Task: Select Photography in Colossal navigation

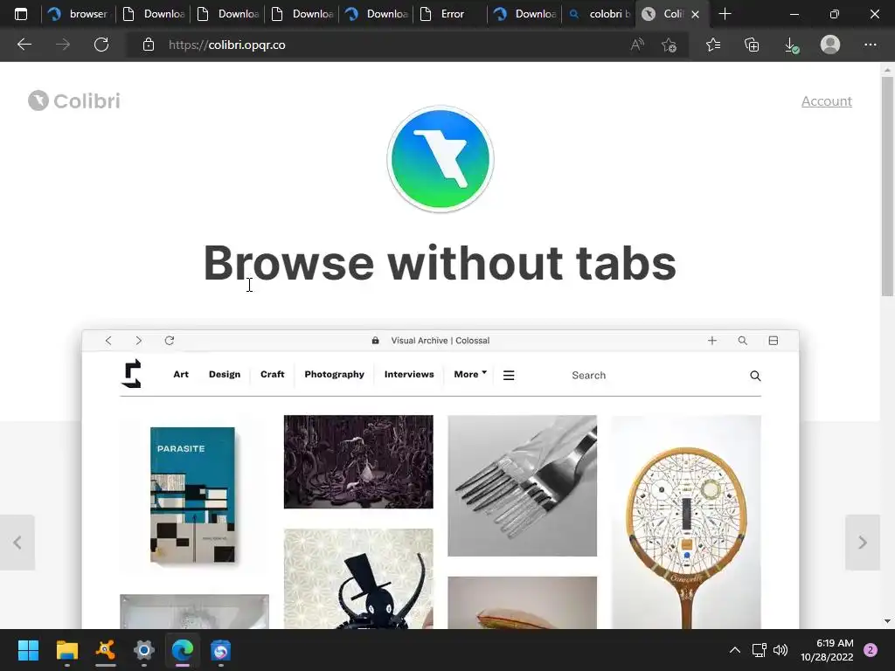Action: coord(334,374)
